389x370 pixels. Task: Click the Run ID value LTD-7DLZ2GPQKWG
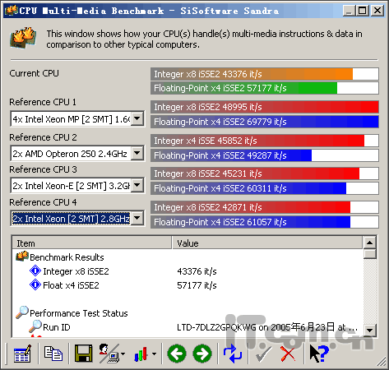[x=267, y=327]
